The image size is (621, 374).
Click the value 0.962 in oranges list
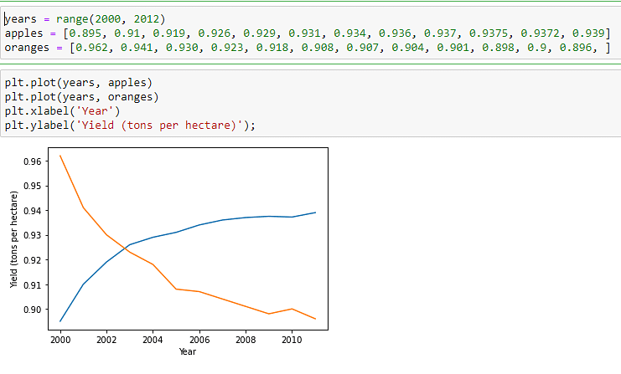coord(91,48)
